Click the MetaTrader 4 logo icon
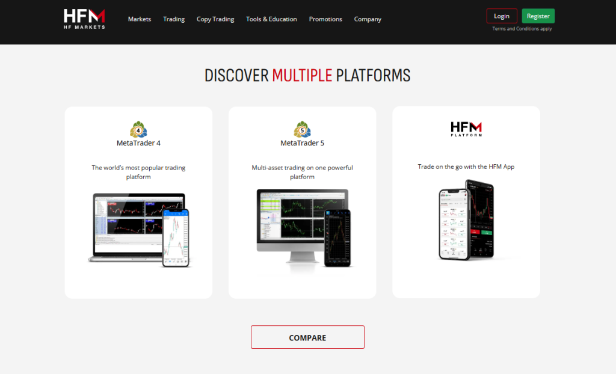 click(x=138, y=129)
